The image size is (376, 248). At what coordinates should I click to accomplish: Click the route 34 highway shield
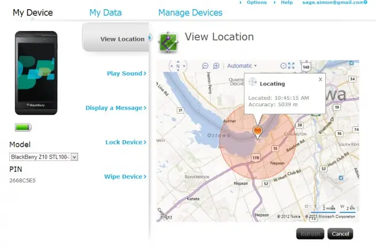coord(352,79)
